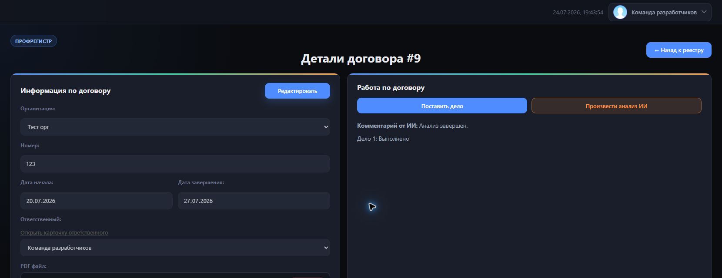Image resolution: width=722 pixels, height=278 pixels.
Task: Click the PDF файл label
Action: point(33,266)
